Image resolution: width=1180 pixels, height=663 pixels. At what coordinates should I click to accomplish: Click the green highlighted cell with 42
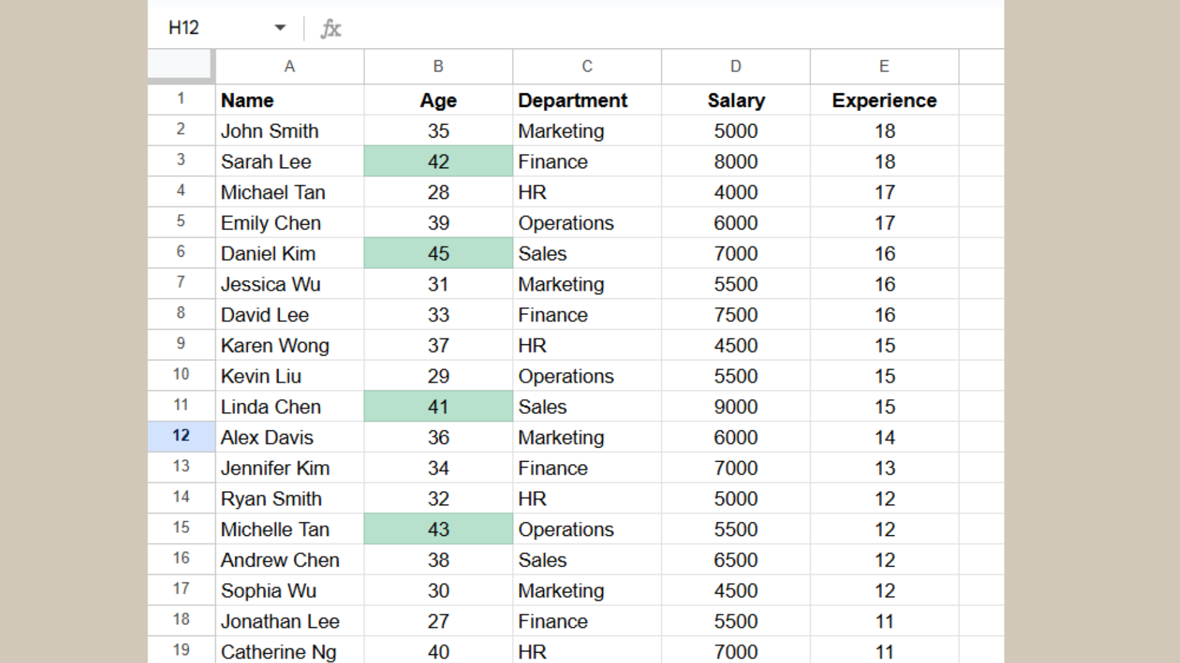(438, 161)
